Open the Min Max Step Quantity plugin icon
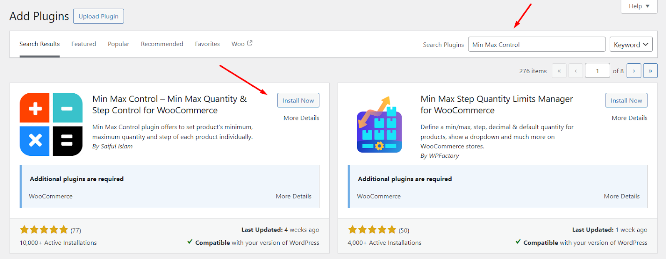The width and height of the screenshot is (666, 259). 379,125
